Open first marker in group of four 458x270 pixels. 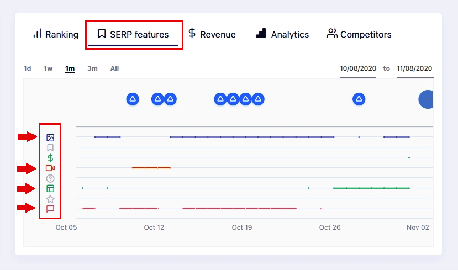pyautogui.click(x=220, y=99)
